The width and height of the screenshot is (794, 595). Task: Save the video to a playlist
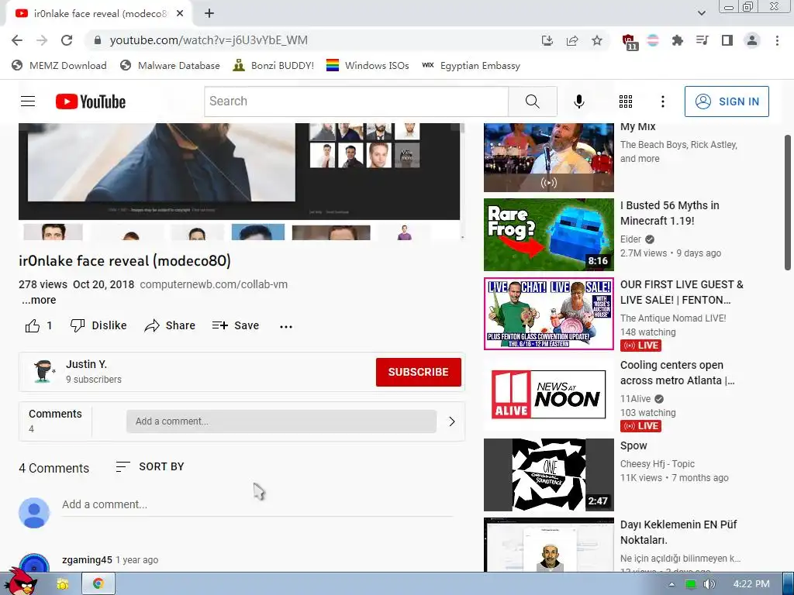(236, 325)
